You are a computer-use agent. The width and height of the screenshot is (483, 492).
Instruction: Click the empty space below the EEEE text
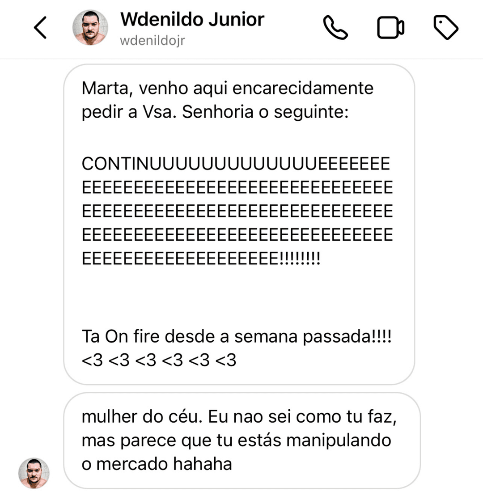point(237,295)
